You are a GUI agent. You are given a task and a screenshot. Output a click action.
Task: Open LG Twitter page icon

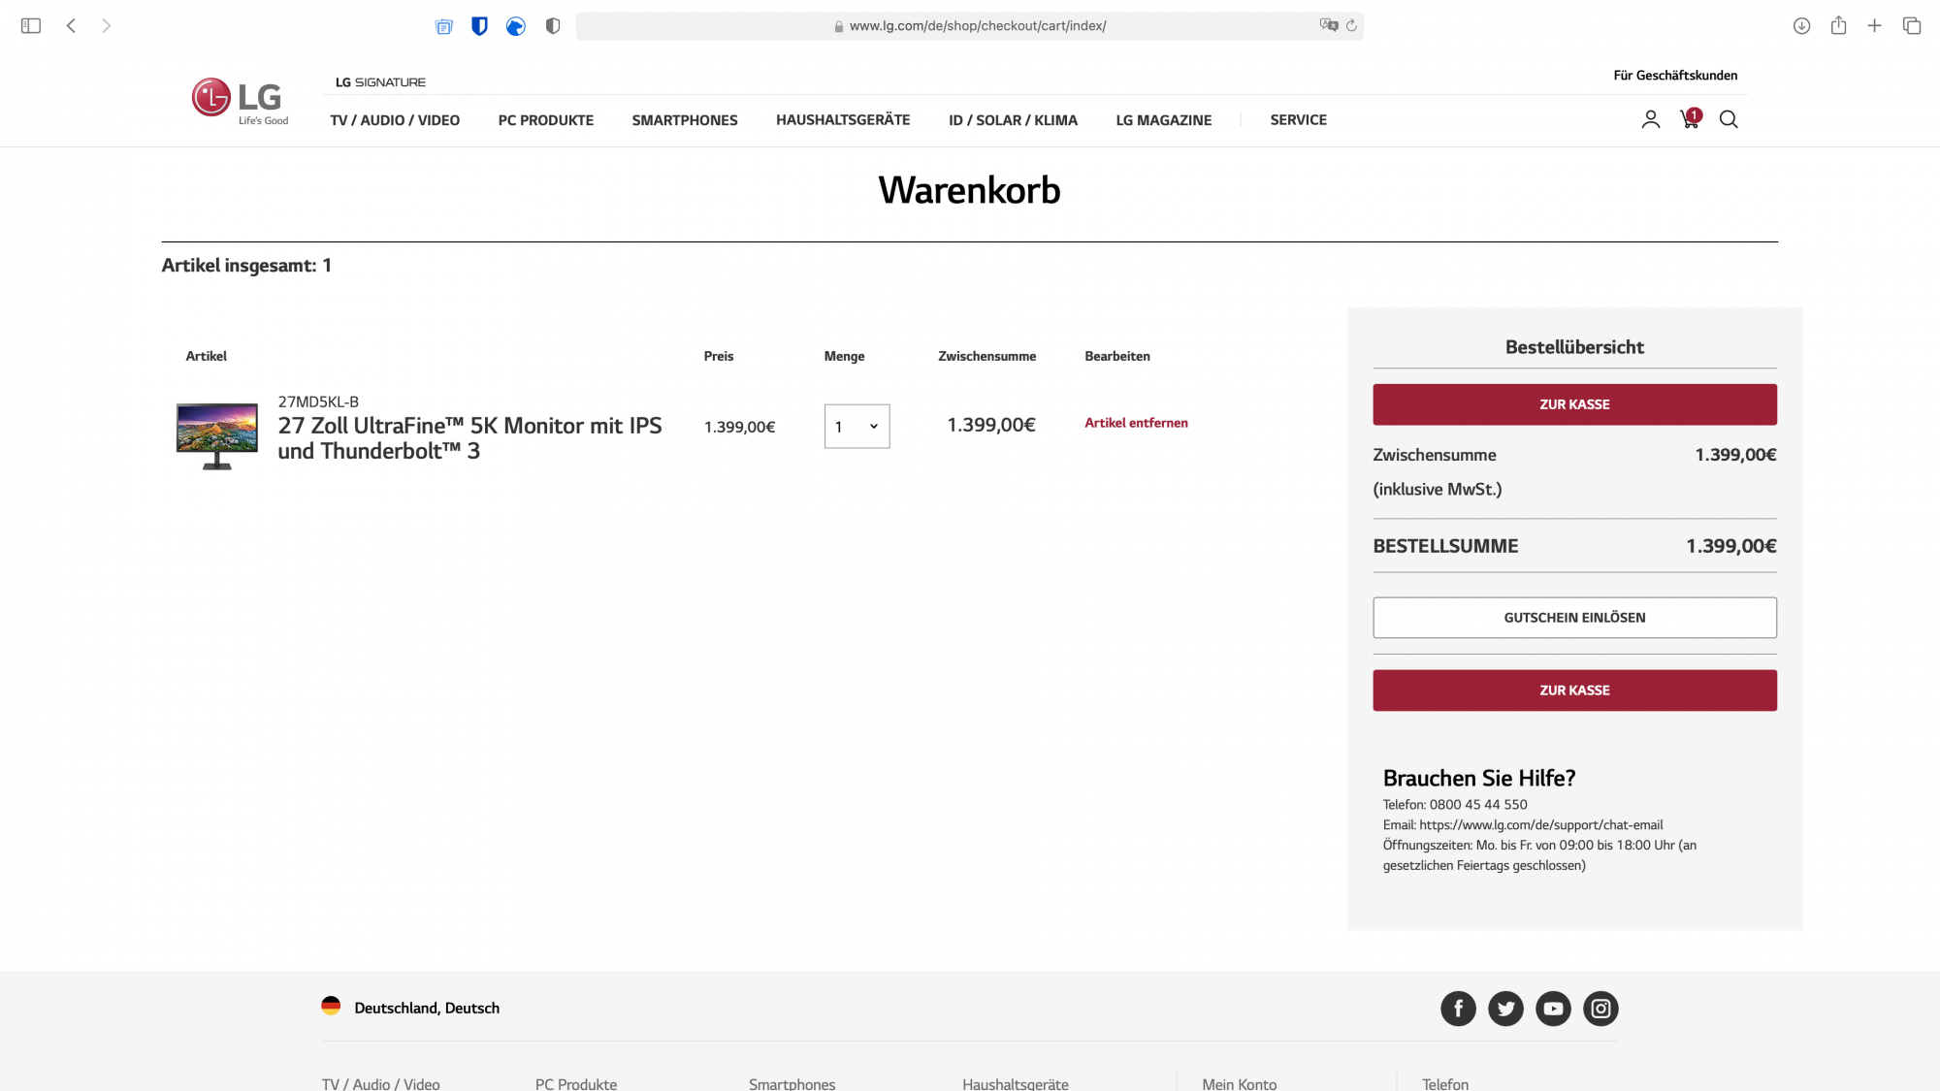coord(1505,1009)
